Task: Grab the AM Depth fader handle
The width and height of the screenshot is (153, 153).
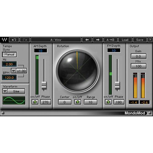Action: pyautogui.click(x=44, y=85)
